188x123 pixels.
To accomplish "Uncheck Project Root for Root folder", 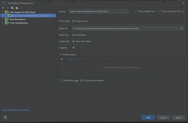I will pyautogui.click(x=73, y=21).
